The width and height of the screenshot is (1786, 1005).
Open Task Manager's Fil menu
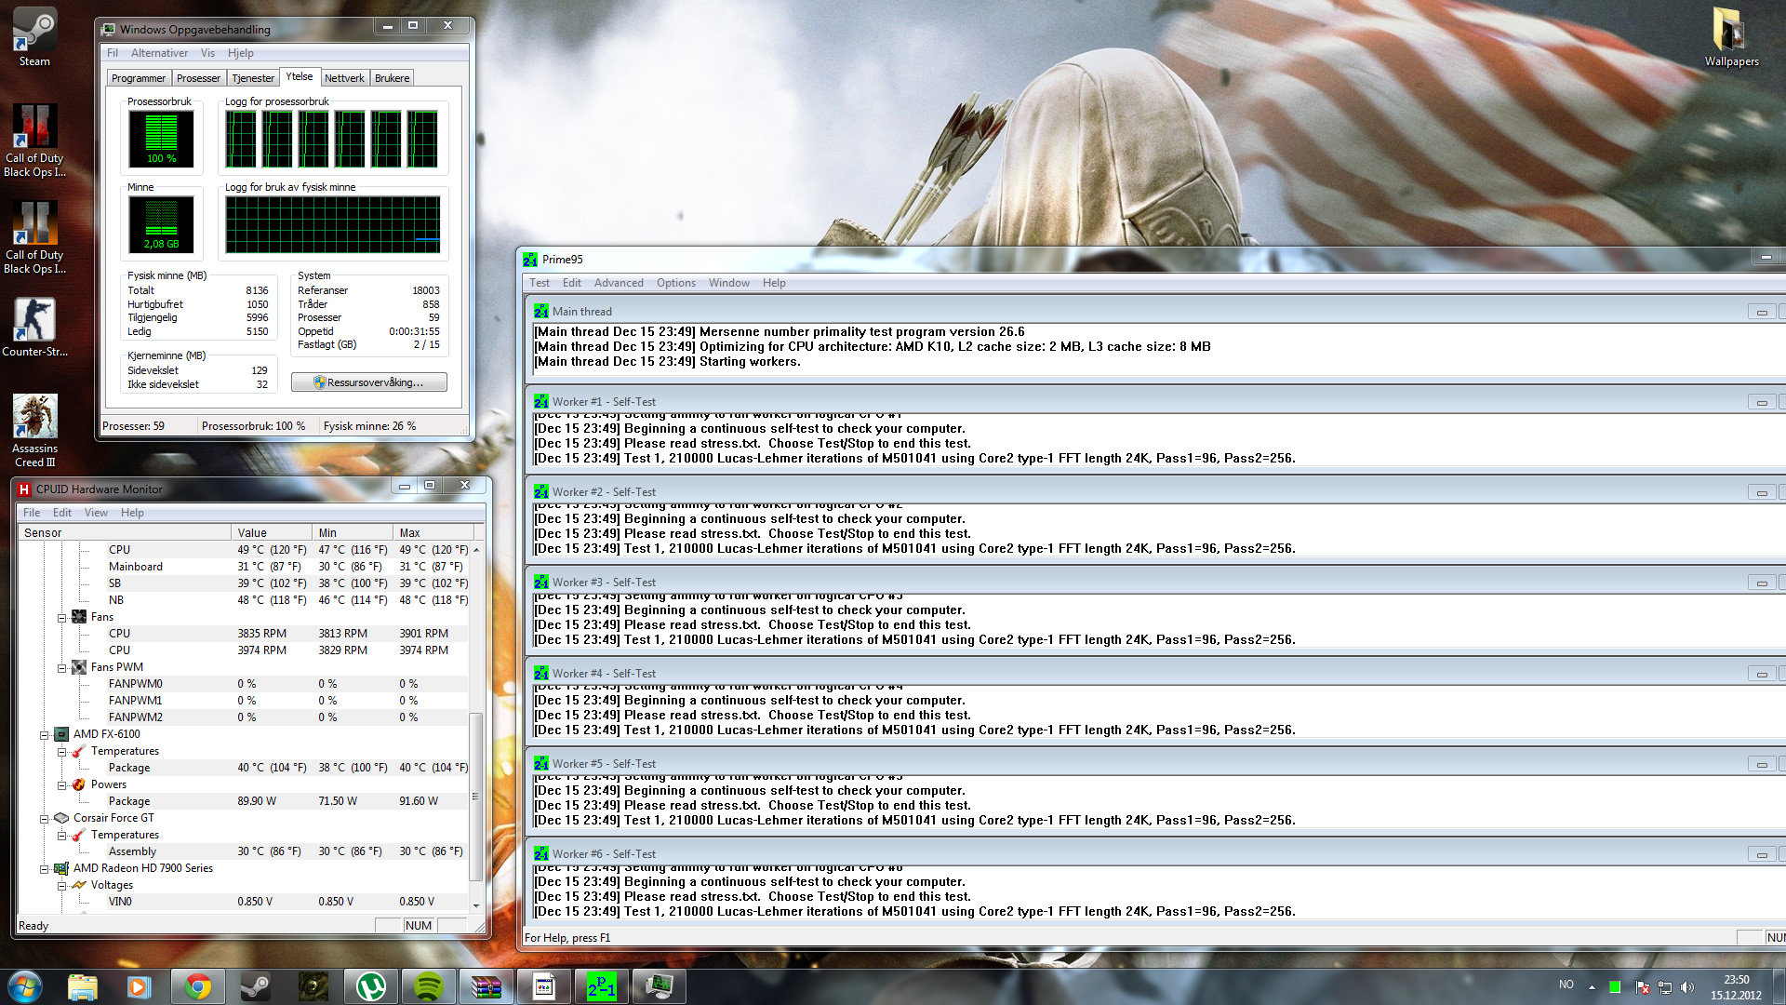point(113,53)
